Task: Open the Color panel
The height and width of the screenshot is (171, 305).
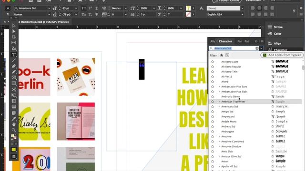Action: point(274,34)
